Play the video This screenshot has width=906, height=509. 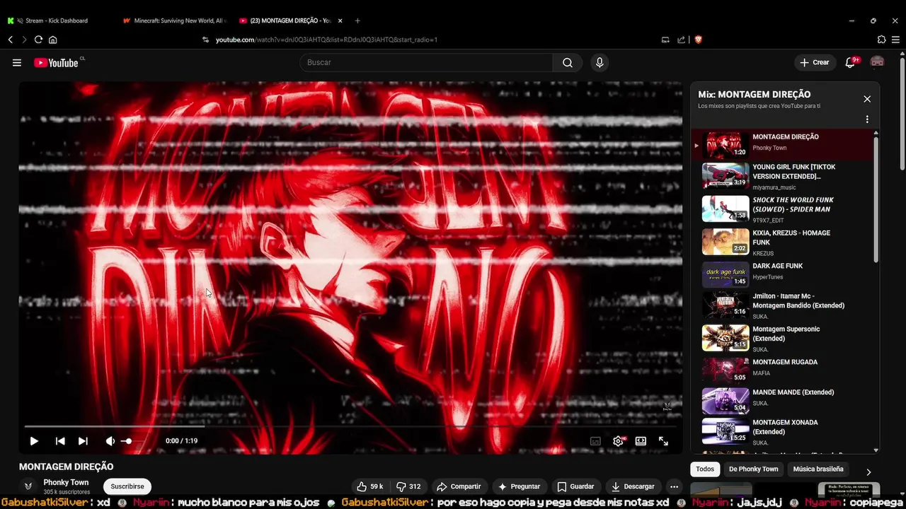[33, 440]
